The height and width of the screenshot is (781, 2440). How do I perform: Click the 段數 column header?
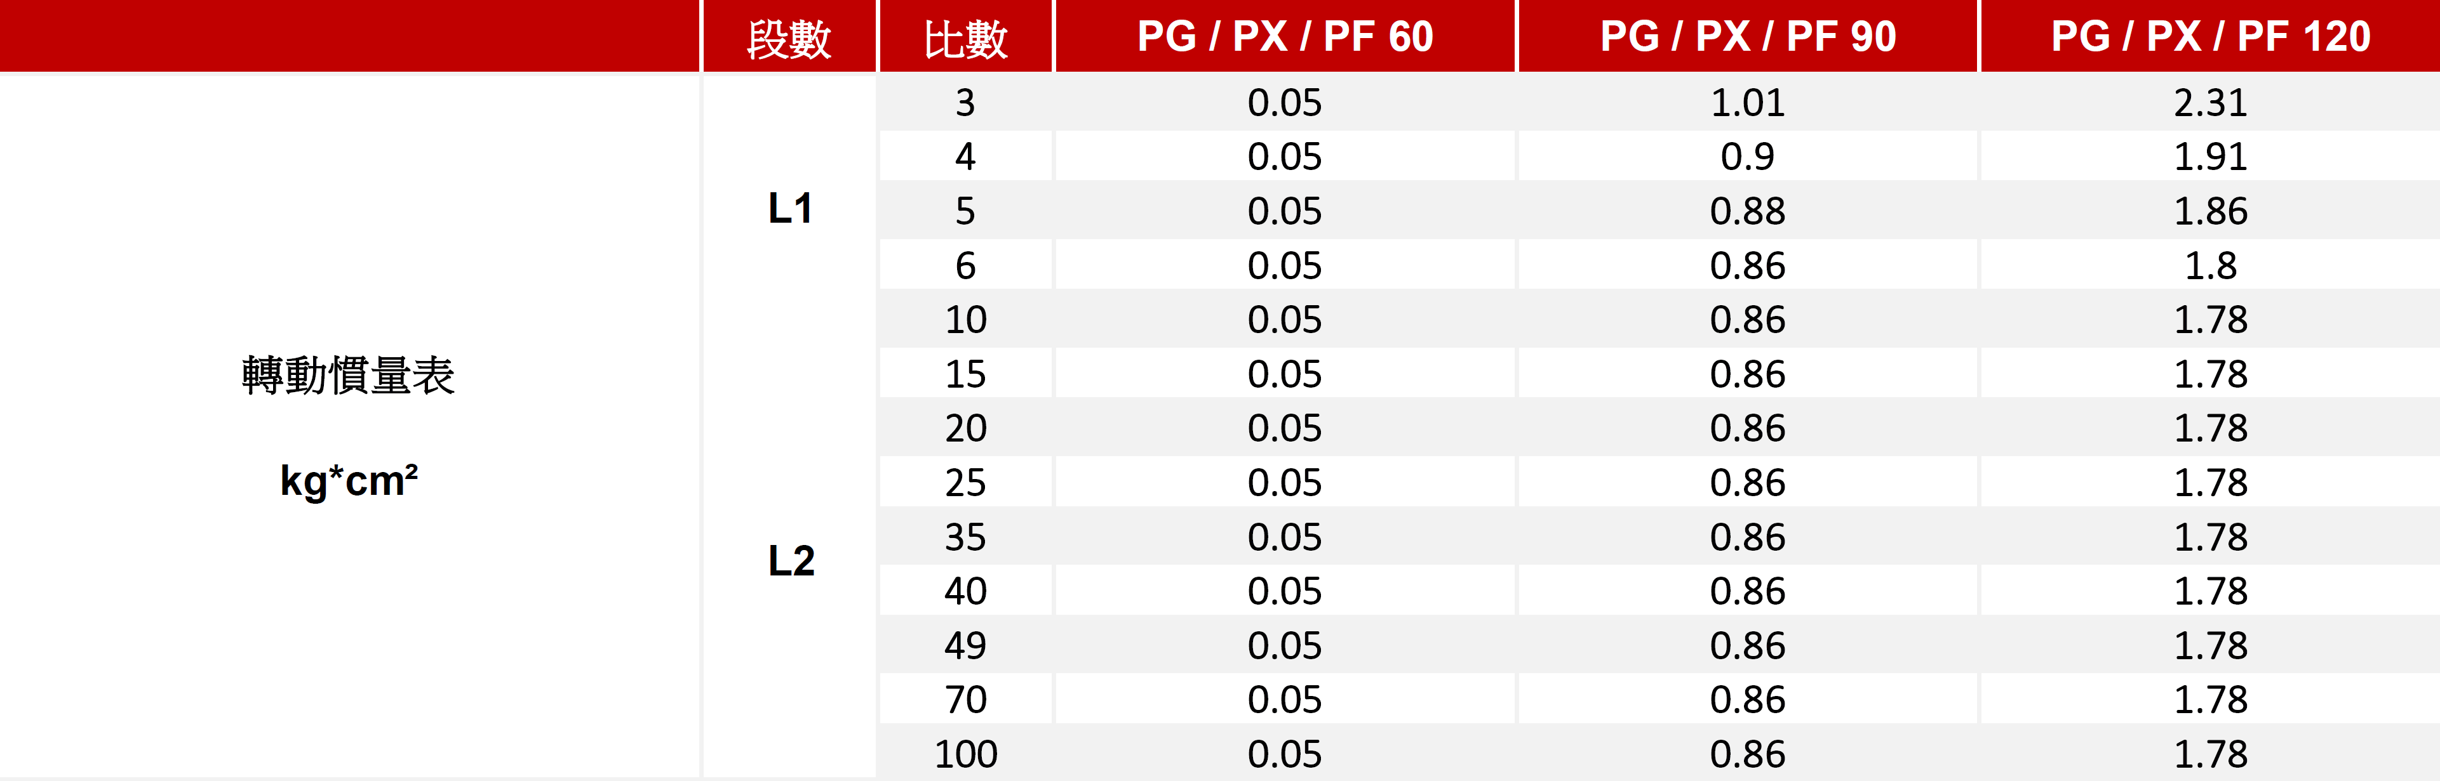pos(789,38)
